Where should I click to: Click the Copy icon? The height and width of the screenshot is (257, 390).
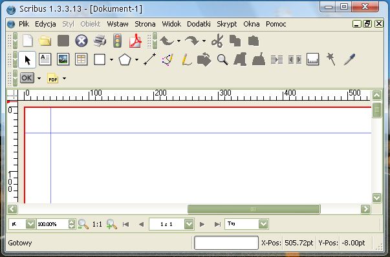tap(235, 41)
